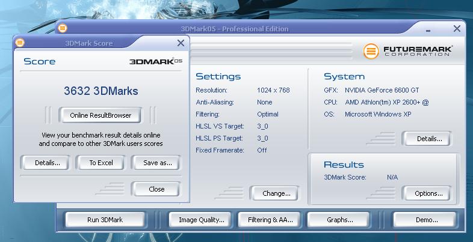Start benchmark with Run 3DMark

(x=105, y=220)
